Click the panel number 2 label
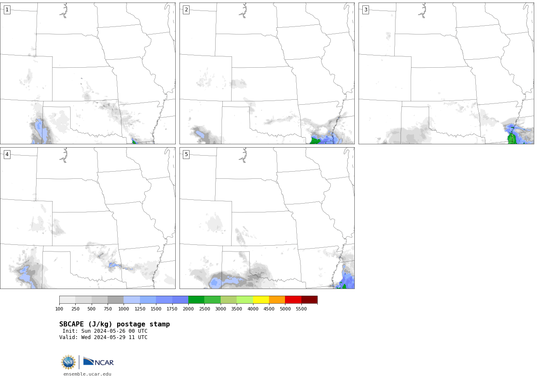The width and height of the screenshot is (538, 379). 186,10
